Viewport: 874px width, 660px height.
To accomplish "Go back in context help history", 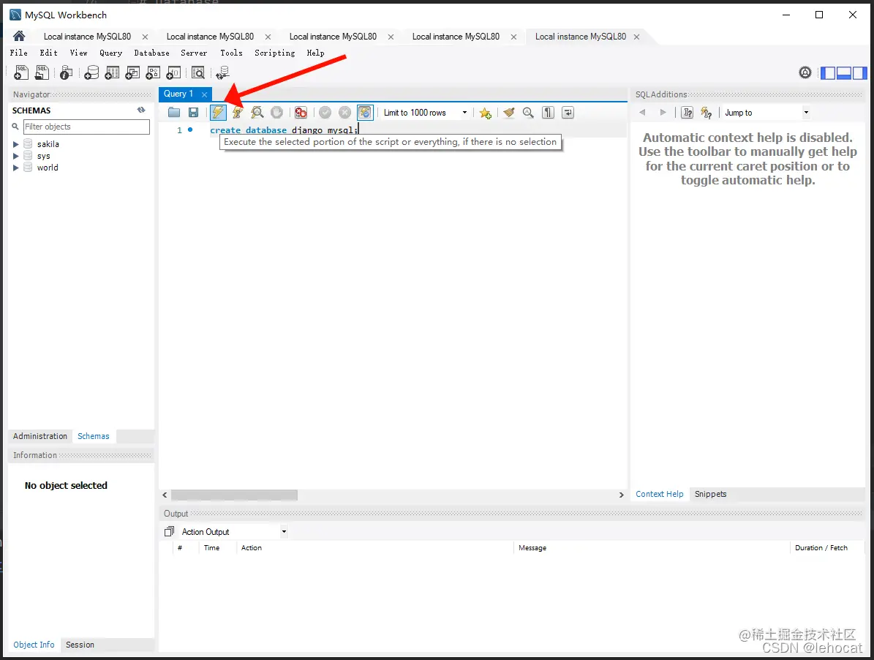I will point(642,113).
